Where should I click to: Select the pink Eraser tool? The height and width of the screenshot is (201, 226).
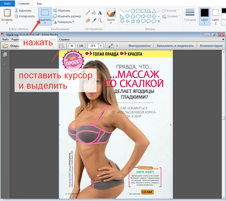88,20
